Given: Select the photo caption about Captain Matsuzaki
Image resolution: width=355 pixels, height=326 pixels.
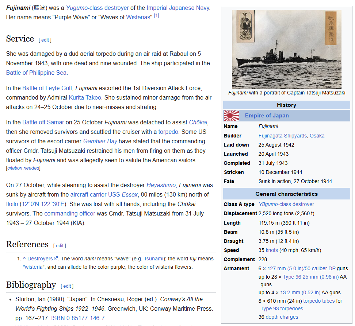Looking at the screenshot, I should [287, 93].
